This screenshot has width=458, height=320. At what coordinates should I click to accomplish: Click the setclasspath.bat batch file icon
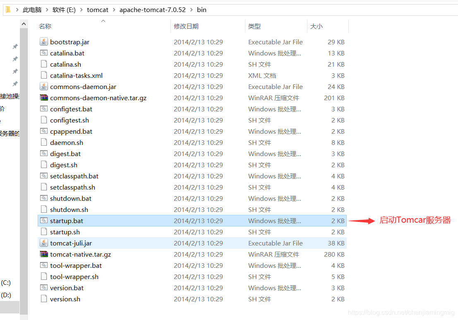point(44,176)
